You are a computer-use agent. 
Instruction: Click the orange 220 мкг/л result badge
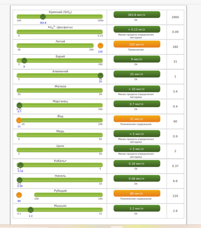pos(137,44)
